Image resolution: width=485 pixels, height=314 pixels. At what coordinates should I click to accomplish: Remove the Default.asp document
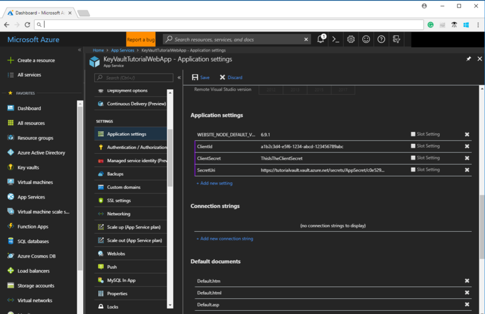(x=467, y=305)
